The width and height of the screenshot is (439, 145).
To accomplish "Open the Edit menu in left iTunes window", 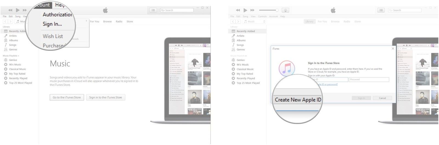I will 11,16.
